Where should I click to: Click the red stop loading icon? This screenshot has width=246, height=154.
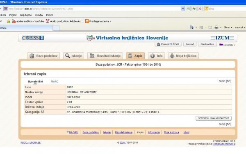coord(200,9)
